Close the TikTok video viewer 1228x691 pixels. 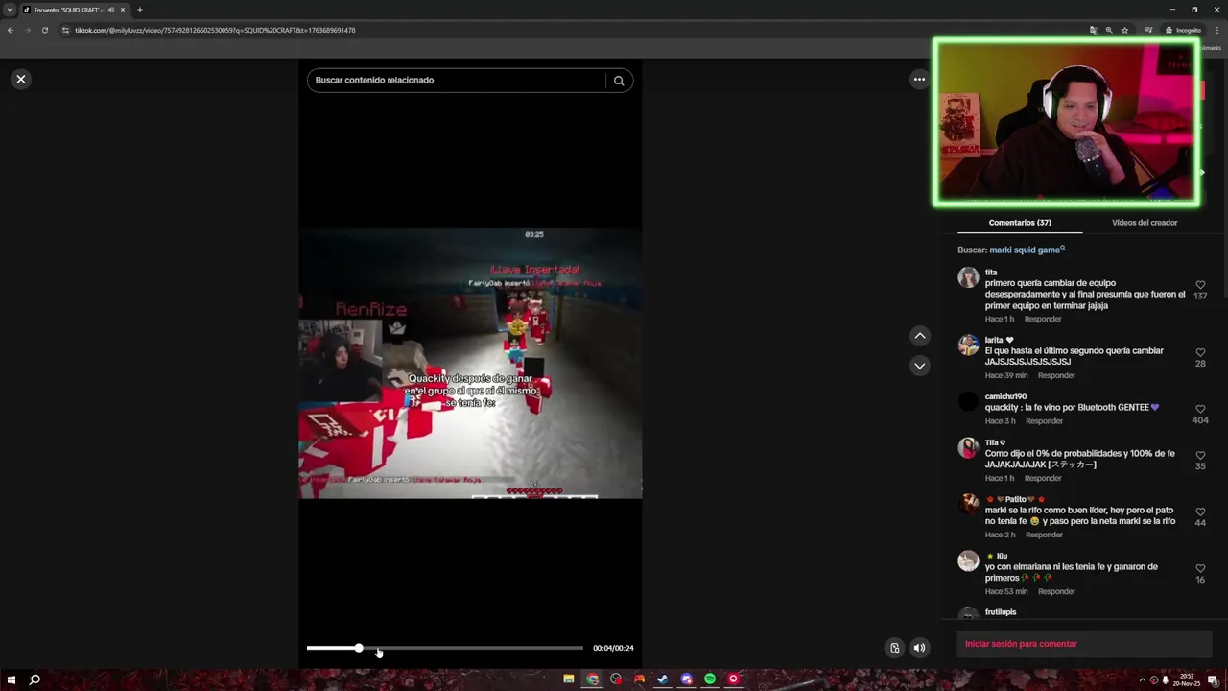[x=21, y=80]
